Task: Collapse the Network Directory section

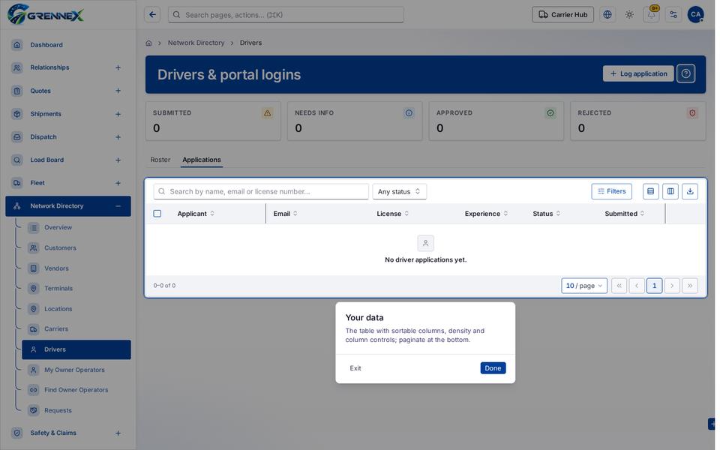Action: click(118, 206)
